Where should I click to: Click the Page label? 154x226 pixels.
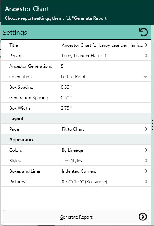point(14,129)
